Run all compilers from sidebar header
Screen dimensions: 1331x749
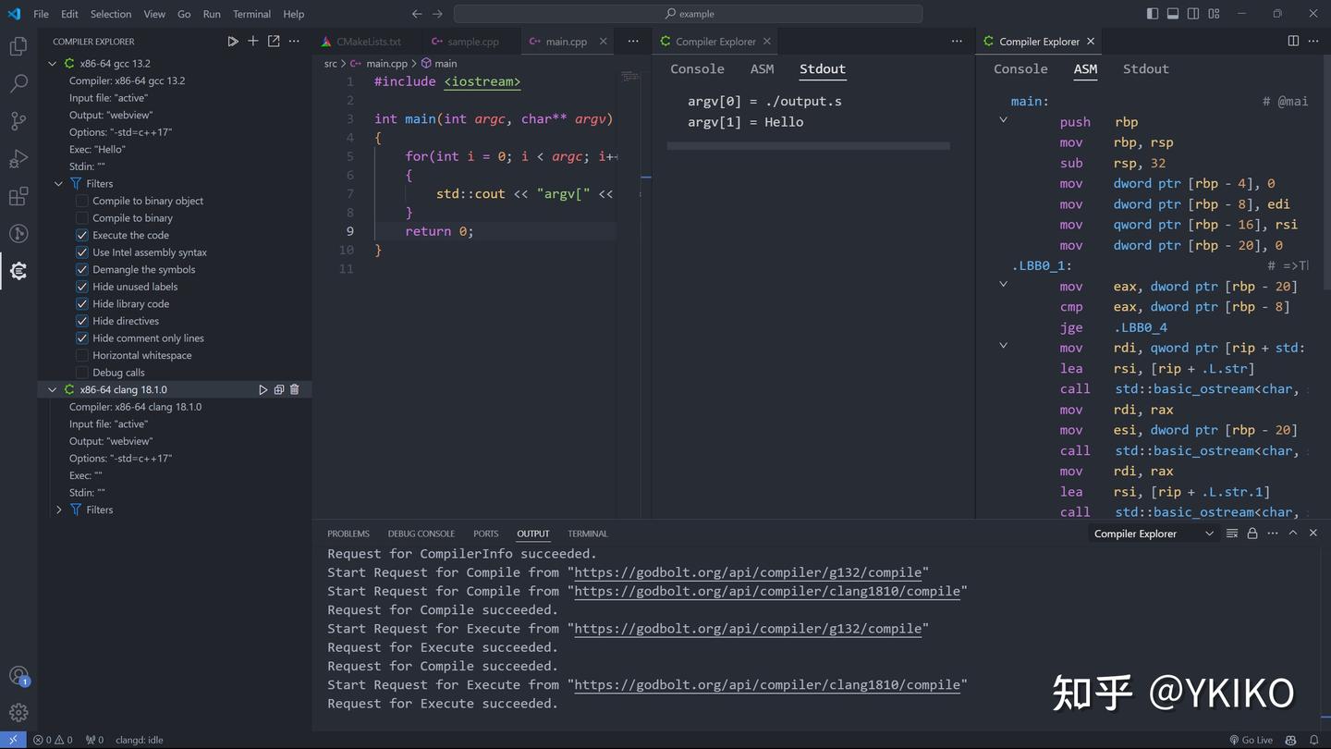click(x=233, y=42)
